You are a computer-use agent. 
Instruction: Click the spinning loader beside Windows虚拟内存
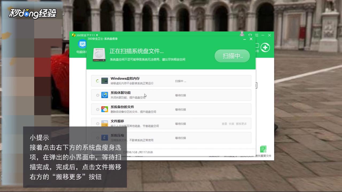tap(98, 81)
